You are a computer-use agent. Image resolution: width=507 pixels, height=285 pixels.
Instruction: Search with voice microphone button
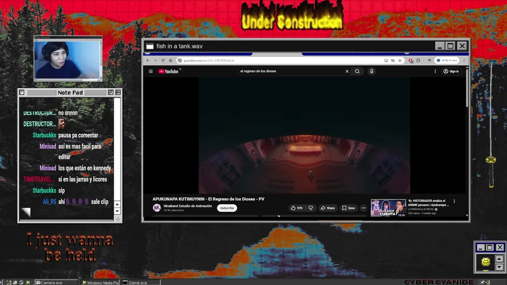[x=372, y=71]
